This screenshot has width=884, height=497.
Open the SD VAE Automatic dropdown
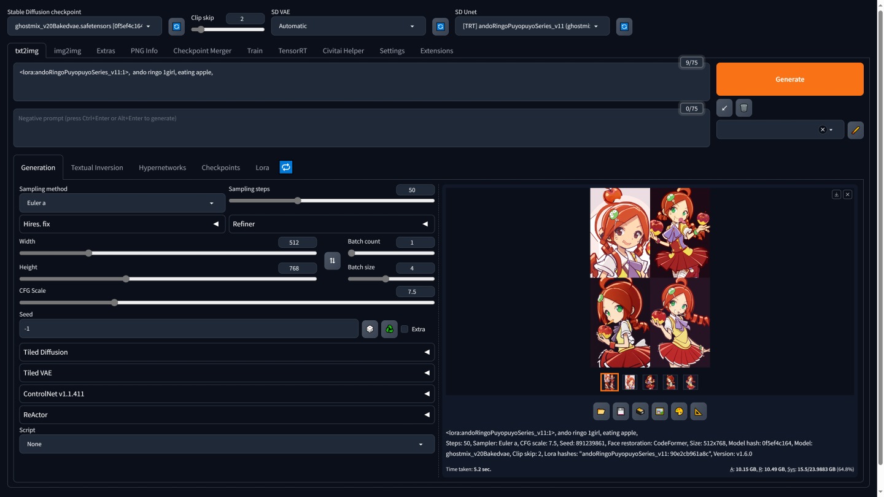pos(348,26)
